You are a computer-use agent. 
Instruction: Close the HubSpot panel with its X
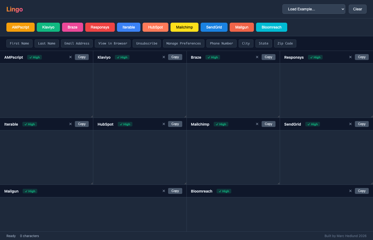(164, 124)
